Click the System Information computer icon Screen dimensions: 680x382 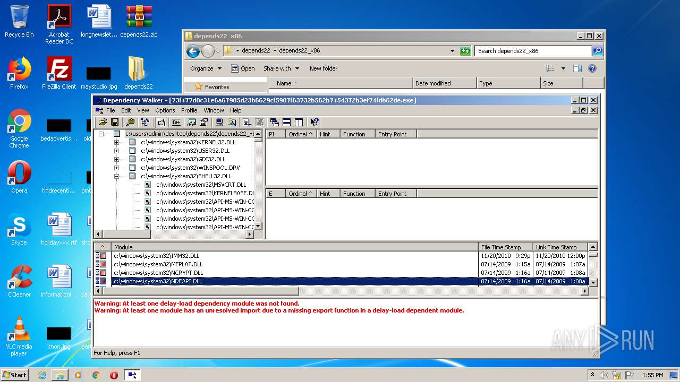point(219,122)
